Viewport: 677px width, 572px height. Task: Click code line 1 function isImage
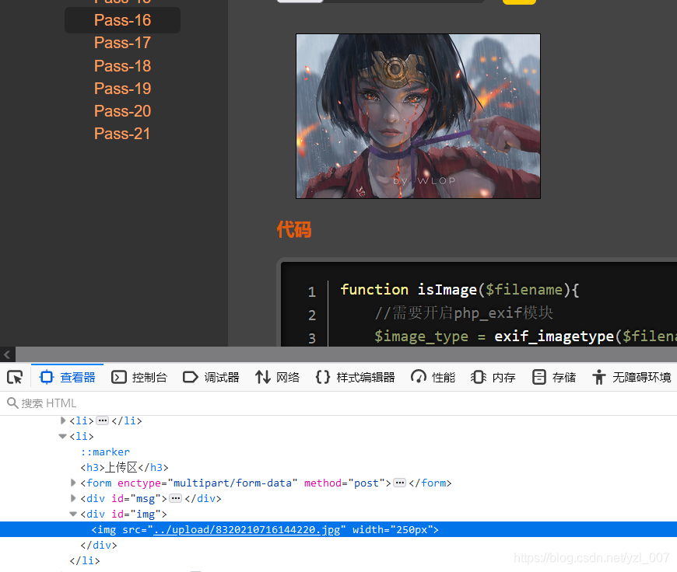click(459, 289)
